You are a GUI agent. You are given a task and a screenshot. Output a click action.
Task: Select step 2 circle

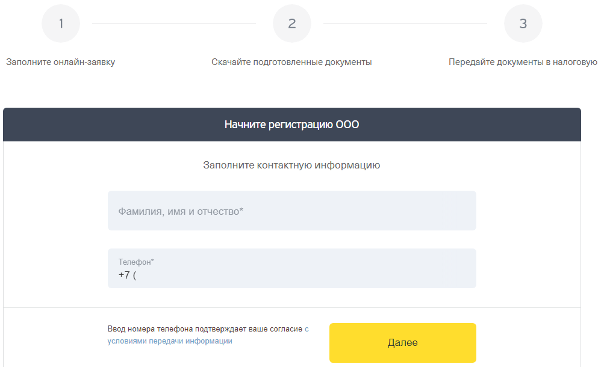[292, 23]
